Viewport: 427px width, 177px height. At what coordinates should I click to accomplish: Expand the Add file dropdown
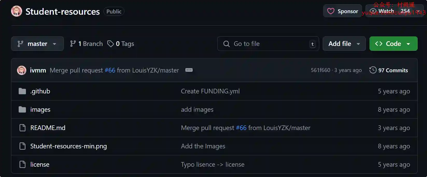(x=344, y=44)
